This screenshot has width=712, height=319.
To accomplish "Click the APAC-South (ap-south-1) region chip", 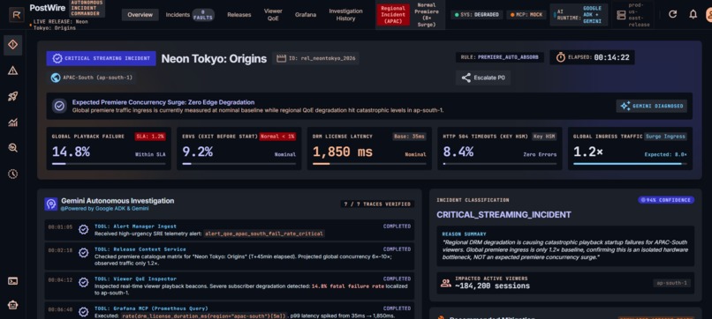I will [91, 78].
